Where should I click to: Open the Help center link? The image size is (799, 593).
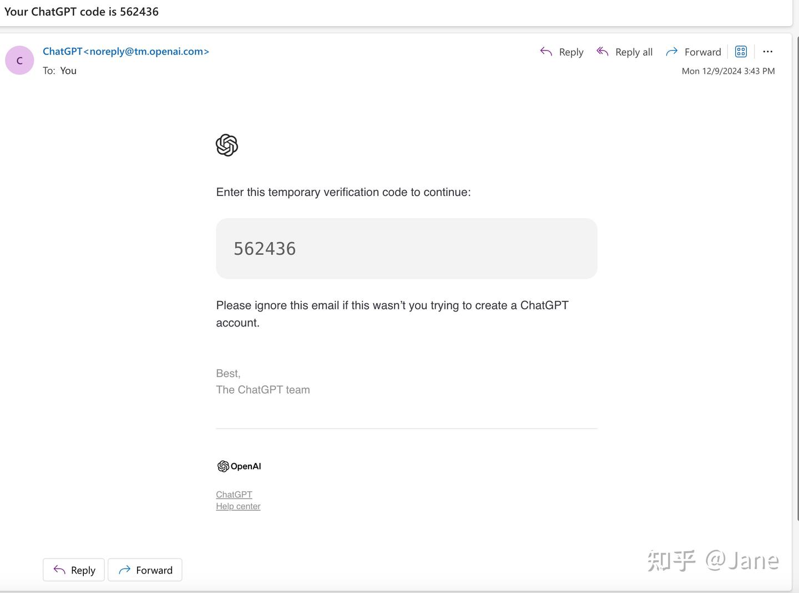click(238, 506)
